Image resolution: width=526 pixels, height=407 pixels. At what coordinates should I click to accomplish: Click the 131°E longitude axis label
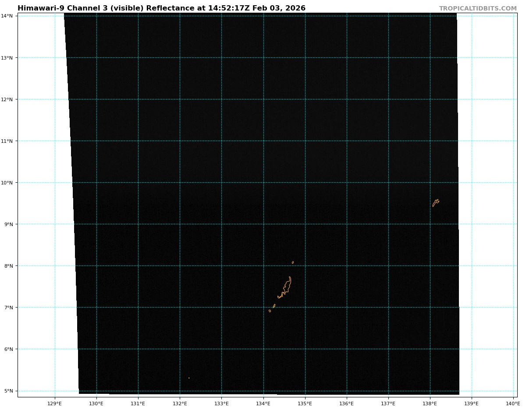pos(138,403)
